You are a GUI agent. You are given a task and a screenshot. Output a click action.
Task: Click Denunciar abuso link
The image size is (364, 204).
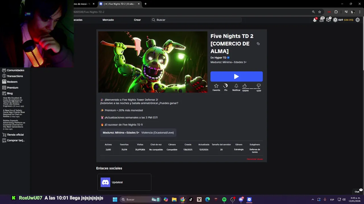click(x=255, y=159)
